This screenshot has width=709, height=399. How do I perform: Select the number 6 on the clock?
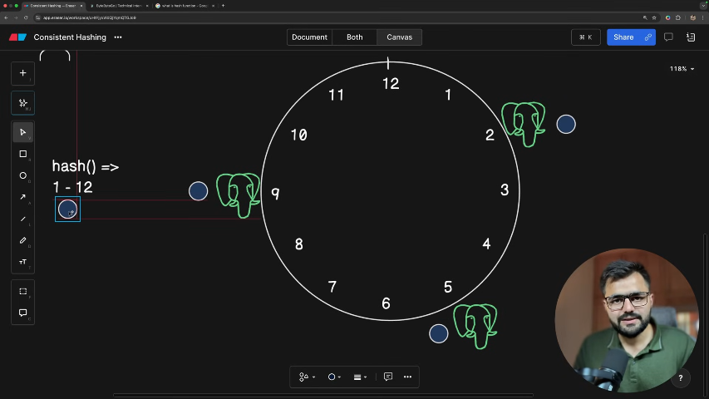click(x=386, y=303)
